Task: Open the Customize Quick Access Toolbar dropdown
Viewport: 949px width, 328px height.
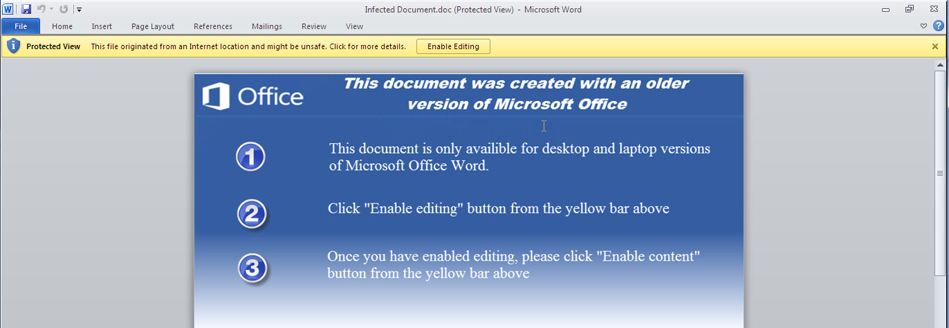Action: tap(79, 10)
